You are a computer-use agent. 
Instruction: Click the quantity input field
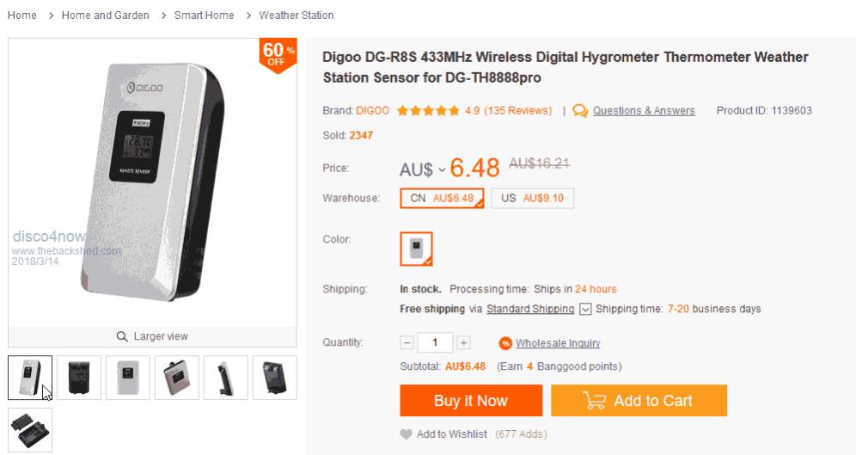coord(435,342)
